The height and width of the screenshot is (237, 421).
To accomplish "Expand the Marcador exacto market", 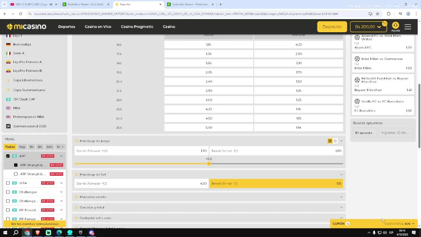I will click(341, 197).
